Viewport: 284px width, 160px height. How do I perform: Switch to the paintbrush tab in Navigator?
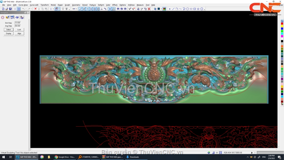click(x=7, y=17)
